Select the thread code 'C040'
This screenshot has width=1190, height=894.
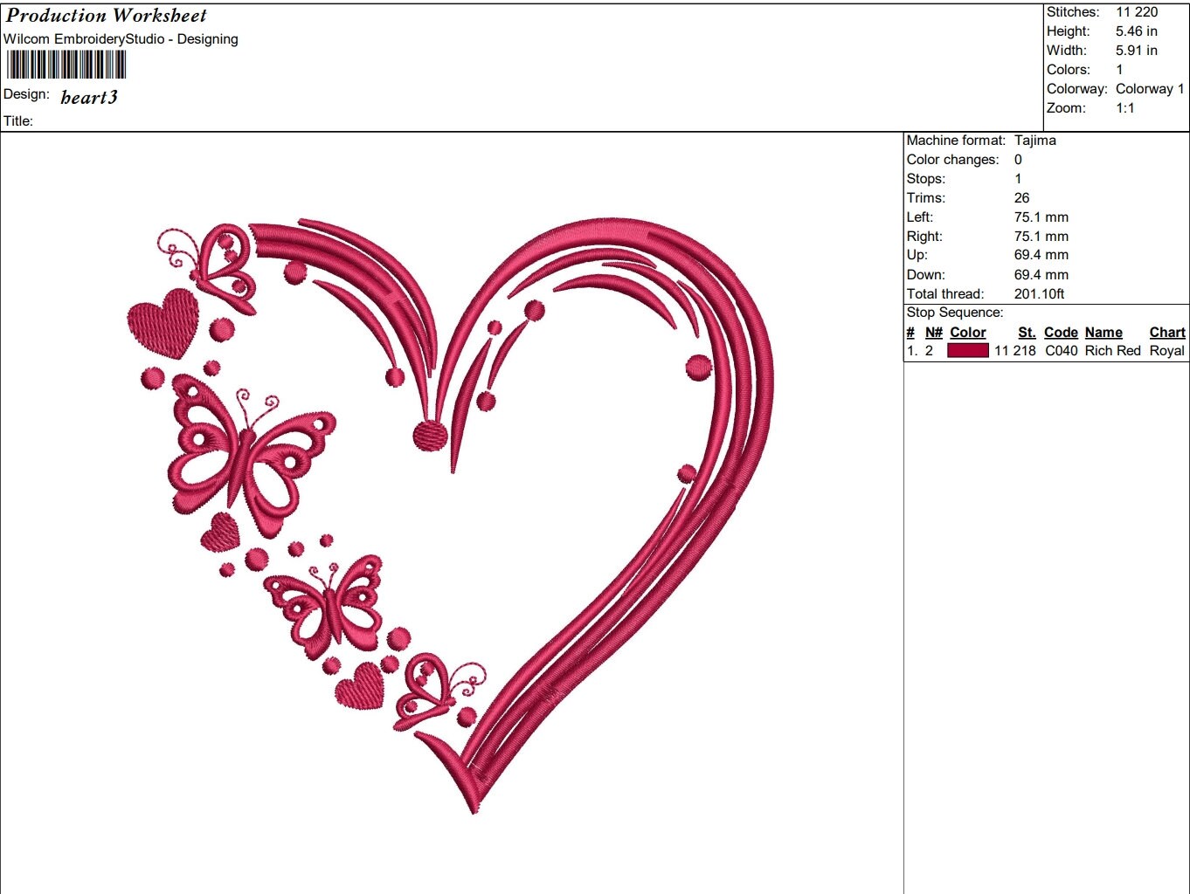pyautogui.click(x=1062, y=351)
